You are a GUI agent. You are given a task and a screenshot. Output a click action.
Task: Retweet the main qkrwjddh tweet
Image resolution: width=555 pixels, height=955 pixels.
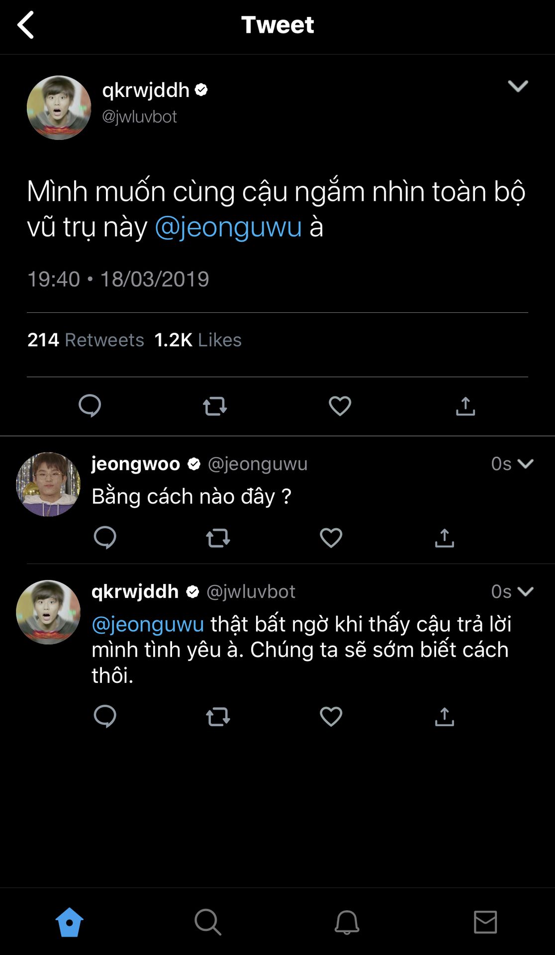[215, 406]
